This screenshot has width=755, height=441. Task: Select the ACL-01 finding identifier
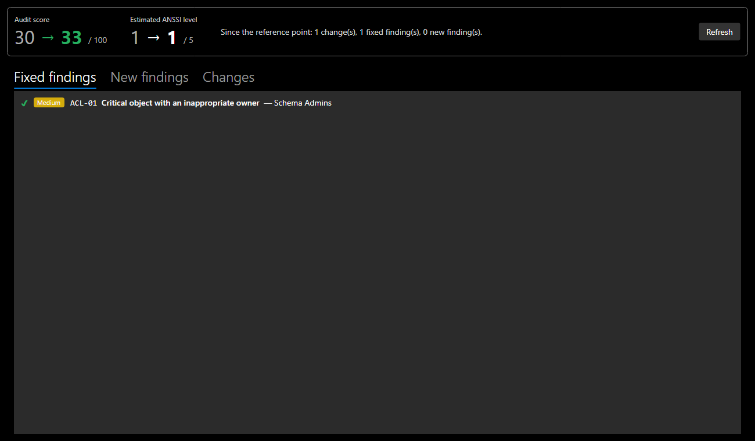point(84,103)
